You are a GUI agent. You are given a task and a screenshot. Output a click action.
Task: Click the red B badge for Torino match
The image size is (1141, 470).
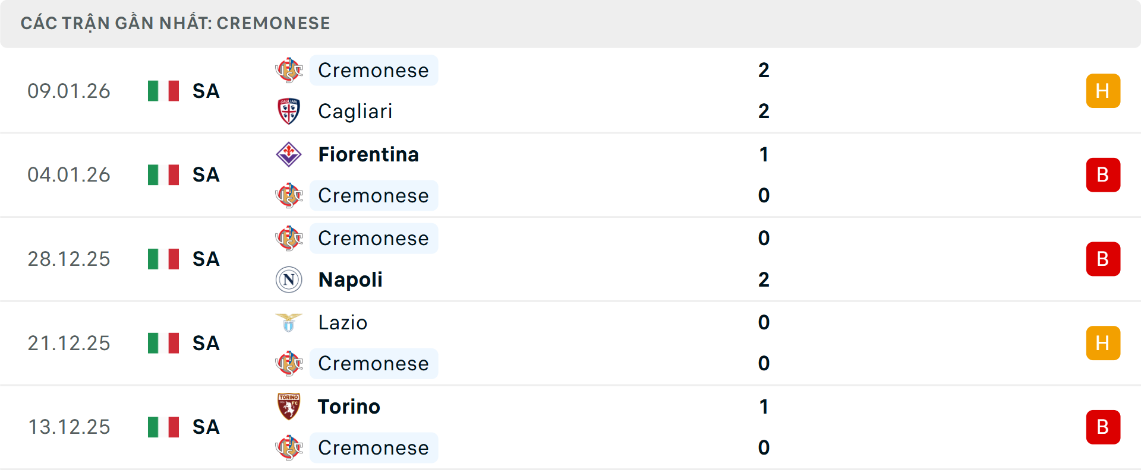pyautogui.click(x=1103, y=427)
